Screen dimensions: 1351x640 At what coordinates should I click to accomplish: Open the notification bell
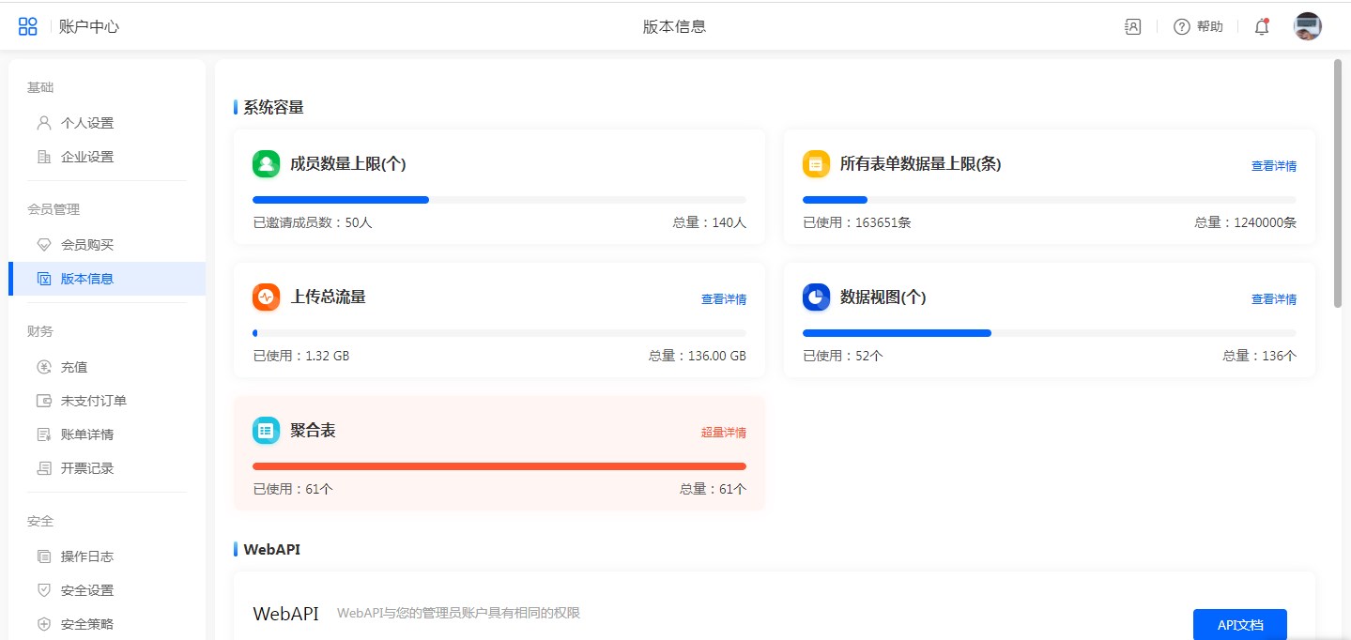[x=1262, y=27]
